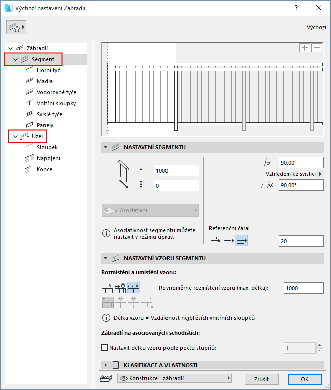331x390 pixels.
Task: Select Sloupek under Uzel
Action: point(47,147)
